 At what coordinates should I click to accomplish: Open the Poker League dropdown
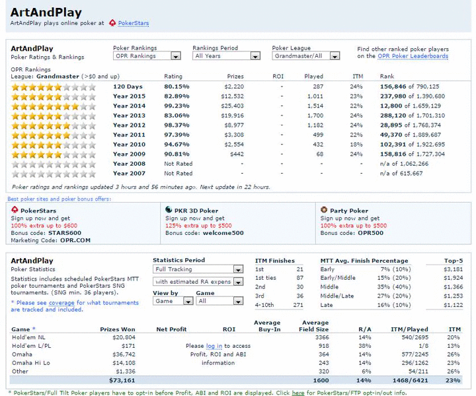coord(305,55)
